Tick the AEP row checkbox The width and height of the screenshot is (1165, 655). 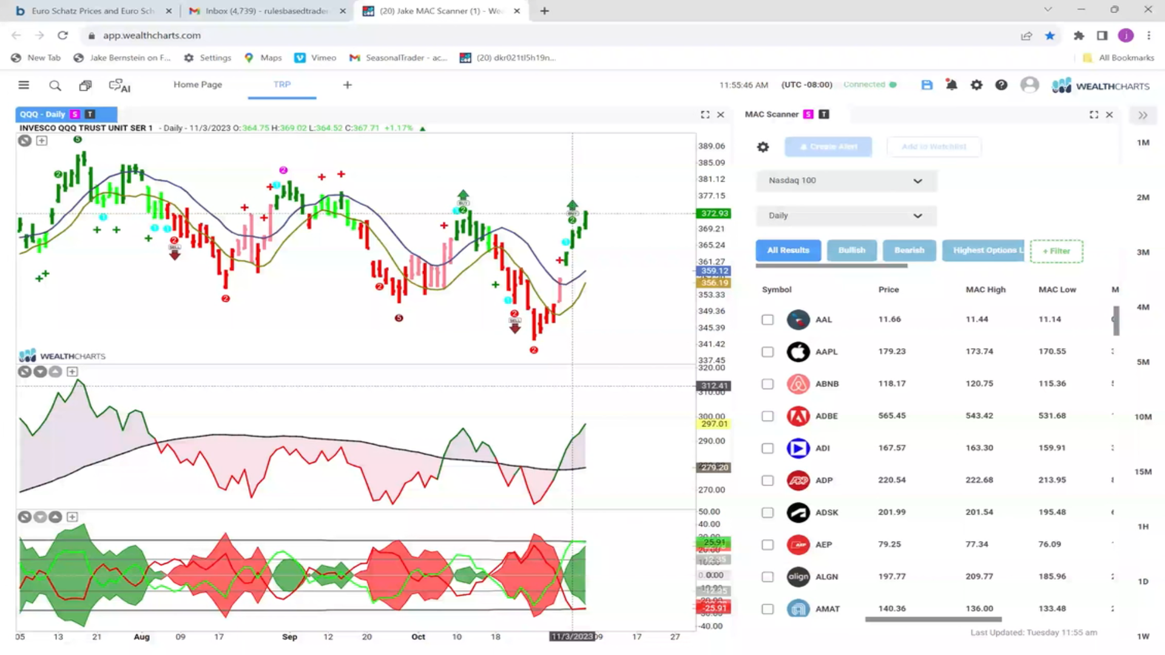coord(768,545)
